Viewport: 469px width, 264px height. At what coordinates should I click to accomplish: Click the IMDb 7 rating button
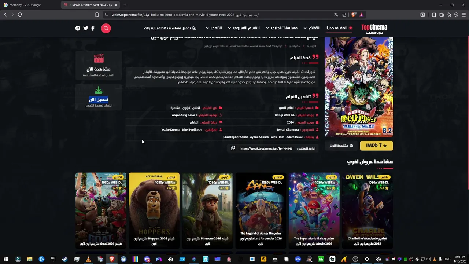376,146
